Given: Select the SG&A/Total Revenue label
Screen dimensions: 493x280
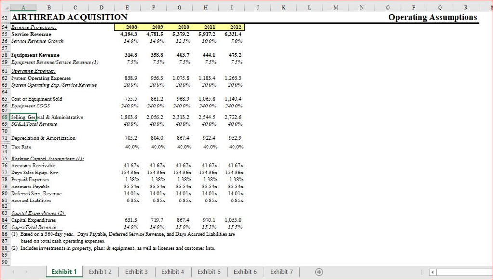Looking at the screenshot, I should 34,124.
